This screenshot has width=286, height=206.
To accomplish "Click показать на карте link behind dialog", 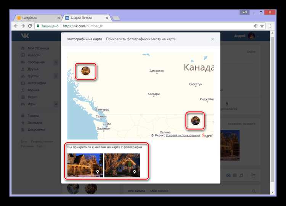I will [x=242, y=124].
